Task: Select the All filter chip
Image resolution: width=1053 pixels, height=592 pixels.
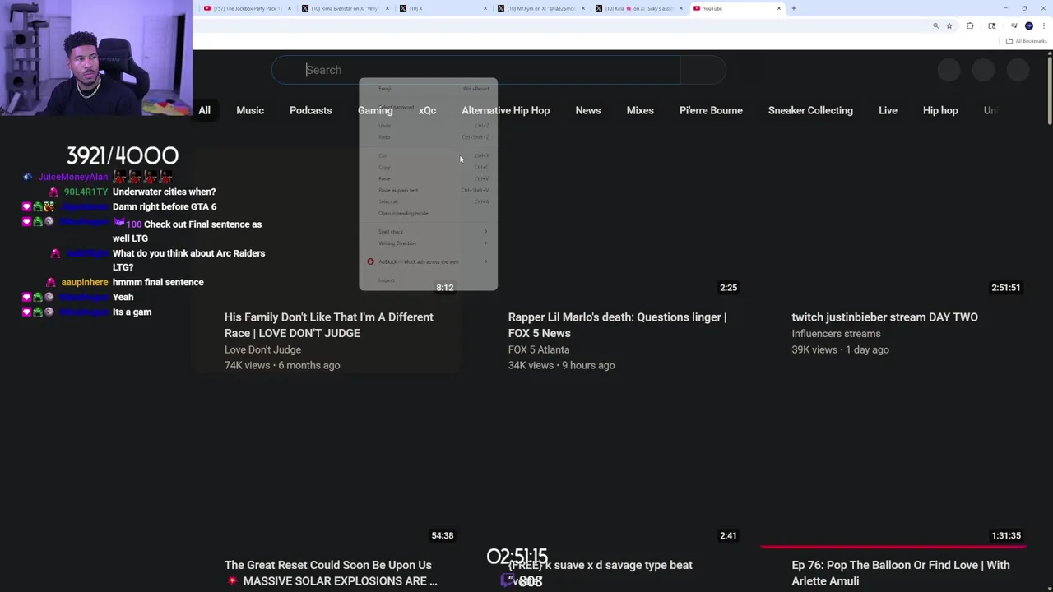Action: [x=204, y=110]
